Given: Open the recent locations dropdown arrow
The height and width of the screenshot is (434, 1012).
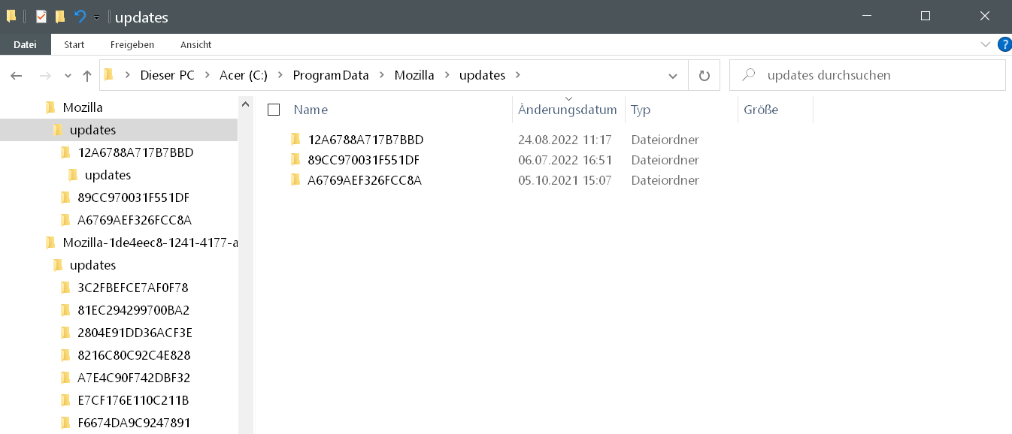Looking at the screenshot, I should point(68,75).
